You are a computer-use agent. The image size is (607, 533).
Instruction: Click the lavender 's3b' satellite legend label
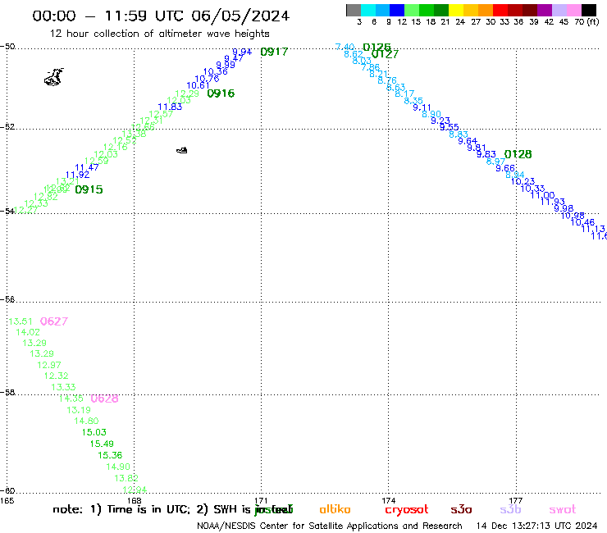[x=510, y=509]
